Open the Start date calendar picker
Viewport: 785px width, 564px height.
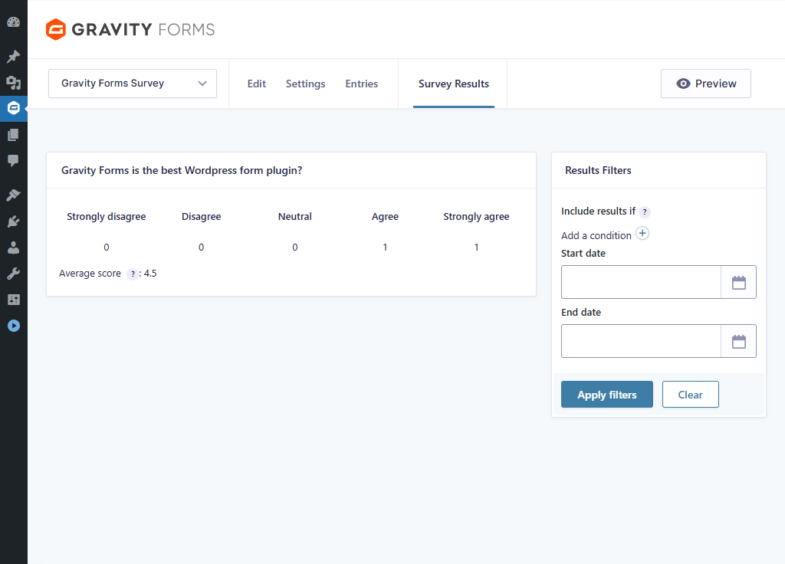tap(738, 282)
